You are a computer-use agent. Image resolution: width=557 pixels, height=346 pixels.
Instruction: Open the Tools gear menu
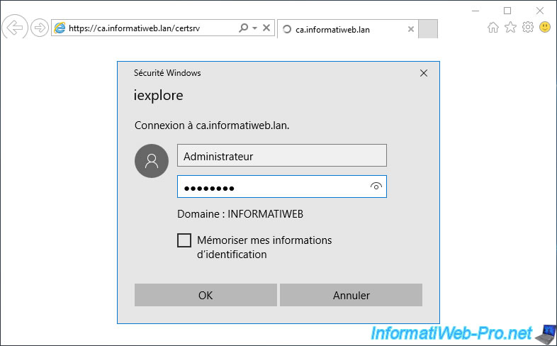[528, 27]
